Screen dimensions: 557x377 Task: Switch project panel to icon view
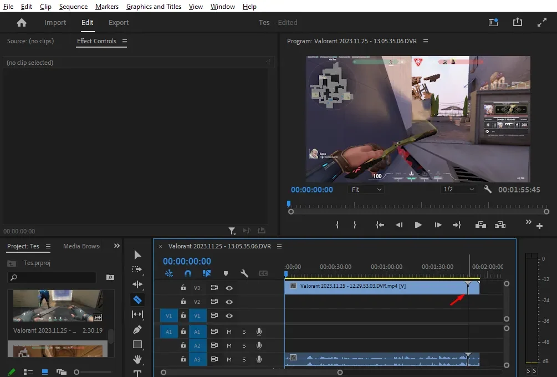tap(45, 372)
